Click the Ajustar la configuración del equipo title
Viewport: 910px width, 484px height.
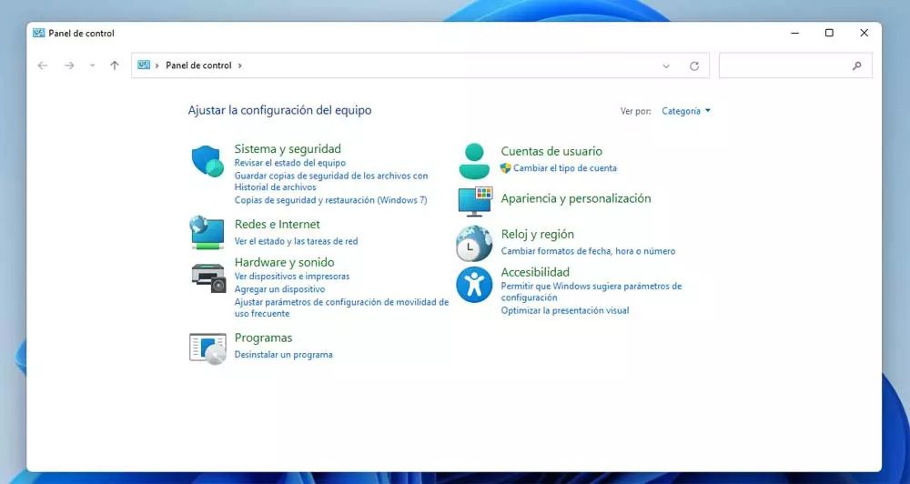pyautogui.click(x=279, y=110)
